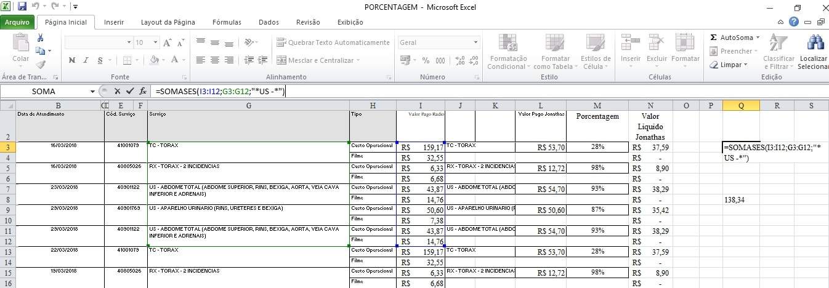Open the font size dropdown

155,42
